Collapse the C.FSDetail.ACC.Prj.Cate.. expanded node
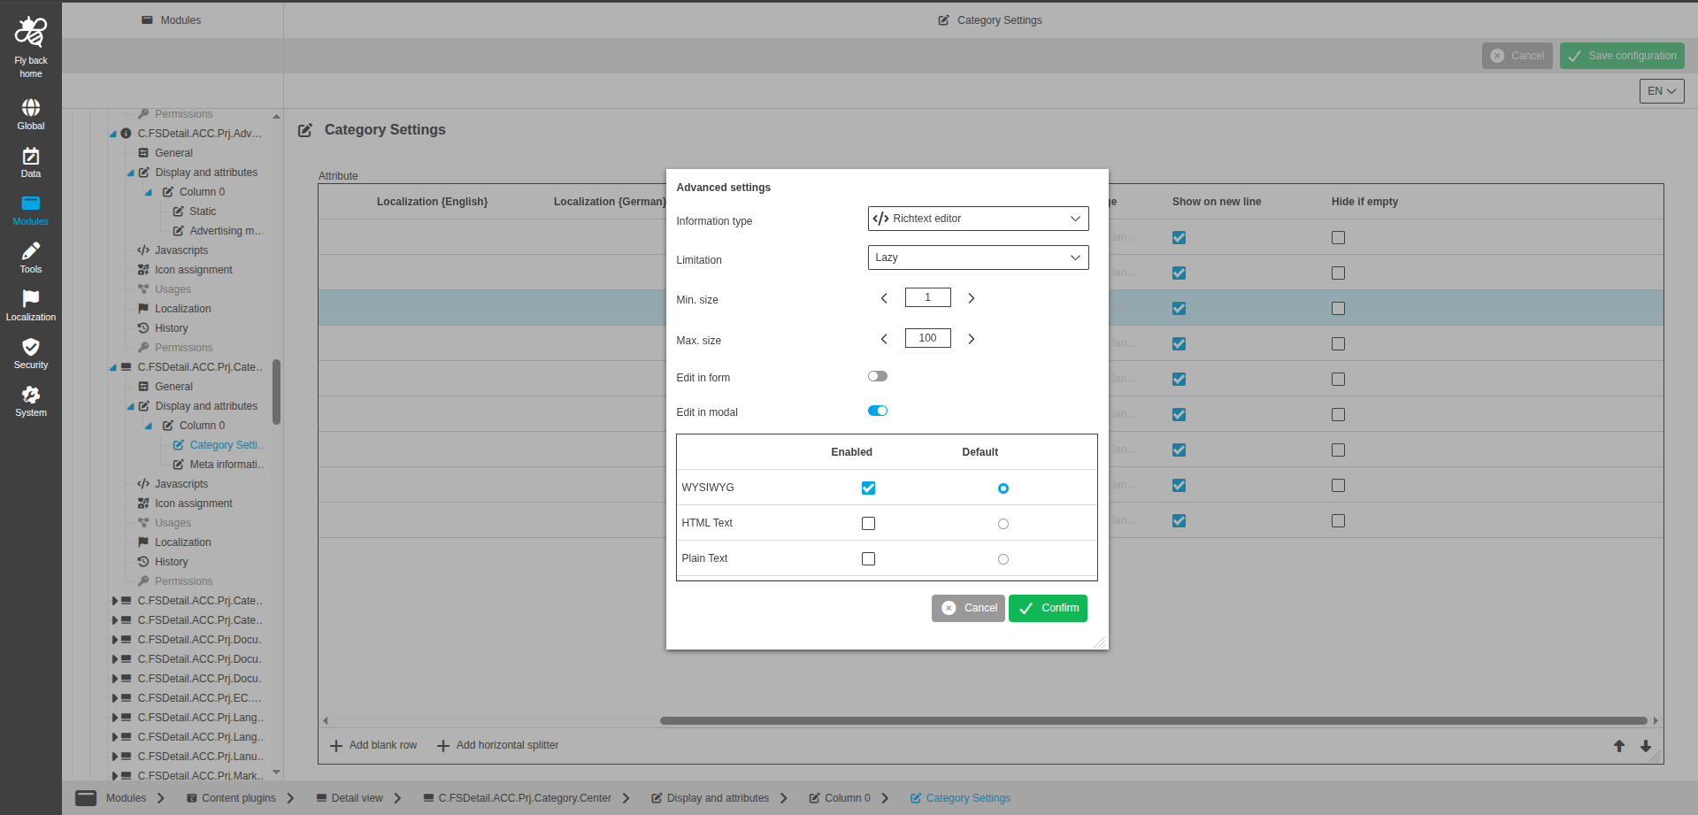Screen dimensions: 1698x815 (112, 368)
